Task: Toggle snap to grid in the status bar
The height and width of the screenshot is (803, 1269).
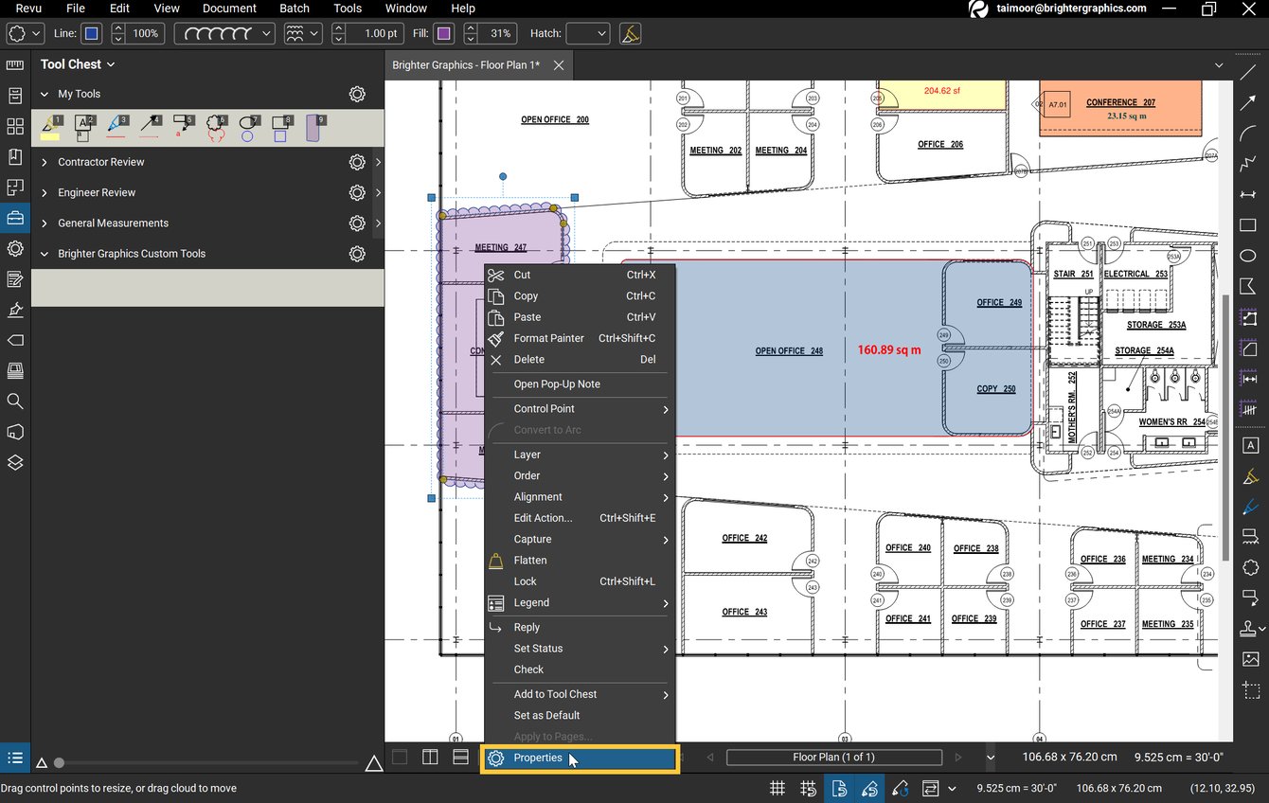Action: coord(808,788)
